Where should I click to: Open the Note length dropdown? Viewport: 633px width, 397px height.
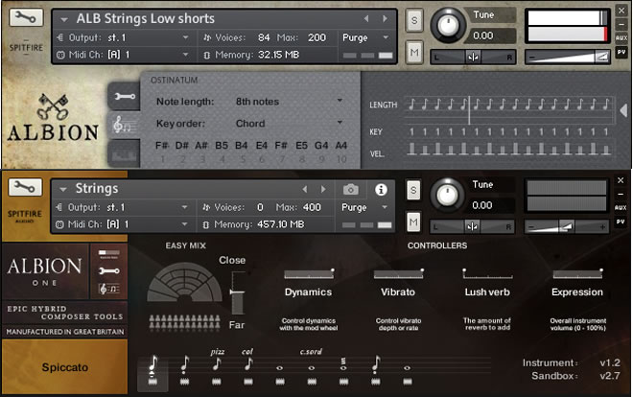tap(288, 101)
